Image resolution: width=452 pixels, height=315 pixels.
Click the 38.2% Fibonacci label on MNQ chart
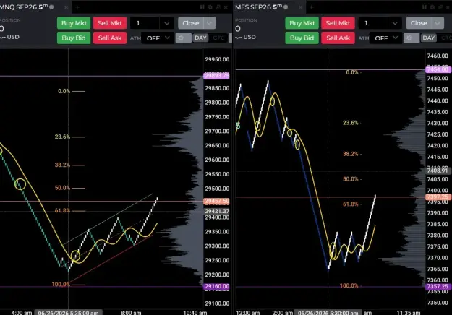62,165
